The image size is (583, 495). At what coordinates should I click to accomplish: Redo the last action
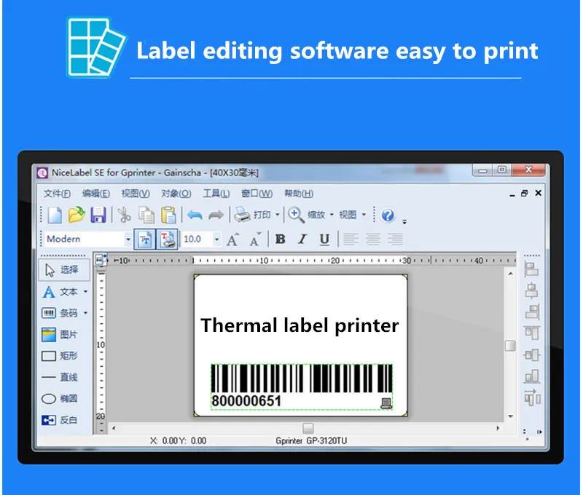tap(216, 215)
